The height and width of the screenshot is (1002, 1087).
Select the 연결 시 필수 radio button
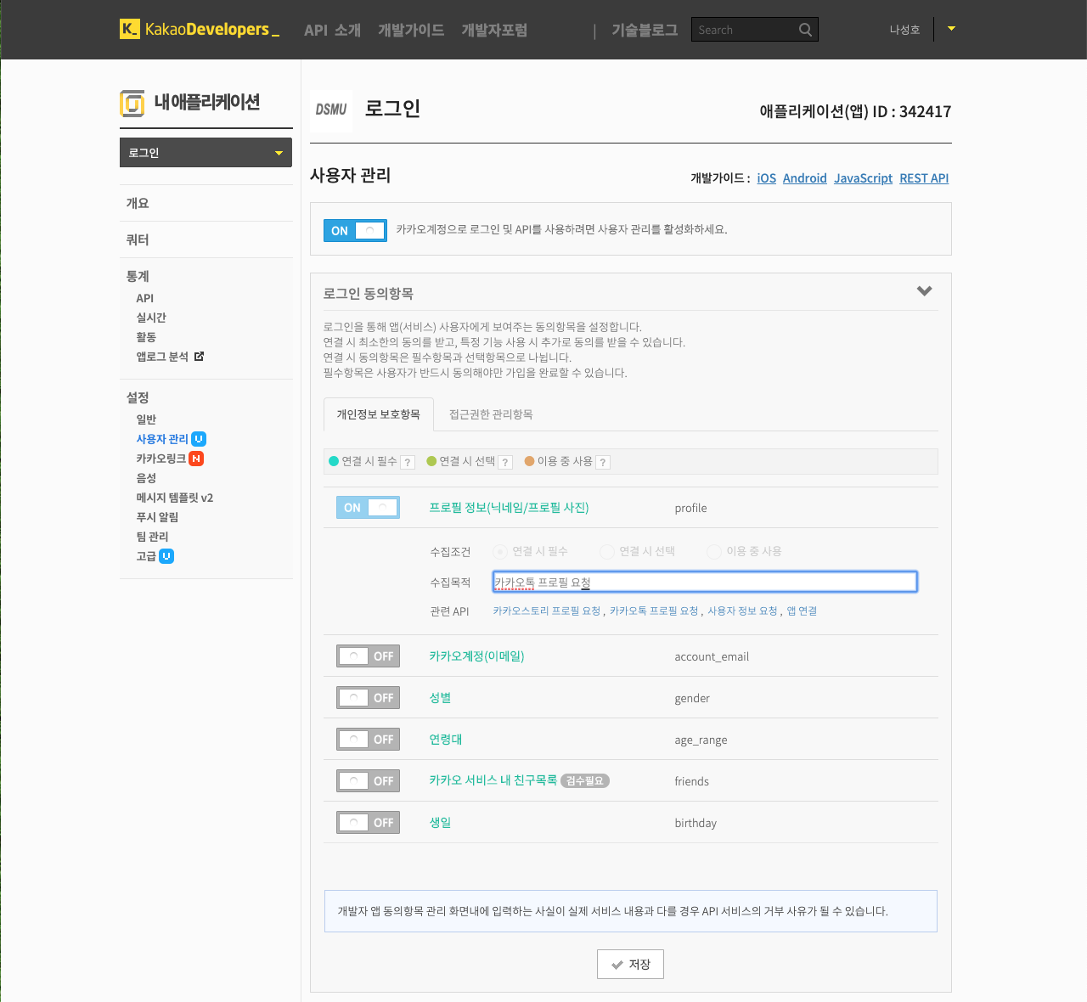point(500,552)
